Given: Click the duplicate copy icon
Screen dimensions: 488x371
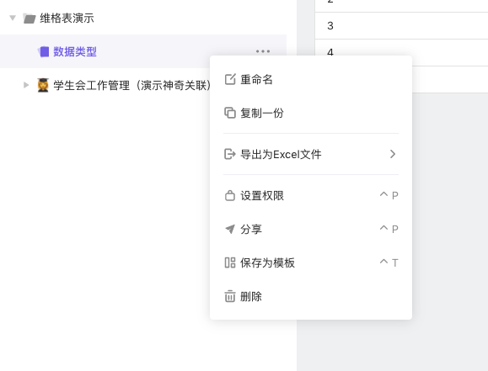Looking at the screenshot, I should point(230,113).
